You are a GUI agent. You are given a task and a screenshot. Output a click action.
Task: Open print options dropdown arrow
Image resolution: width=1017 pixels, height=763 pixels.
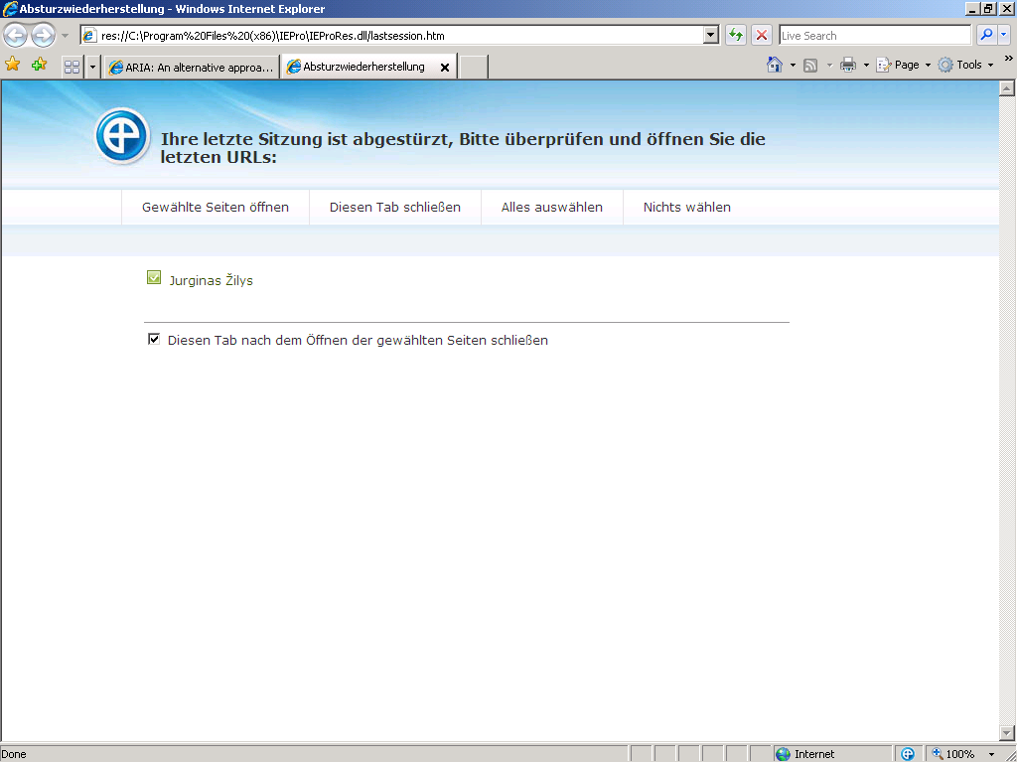[x=866, y=65]
